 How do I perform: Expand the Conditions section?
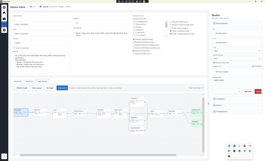214,99
